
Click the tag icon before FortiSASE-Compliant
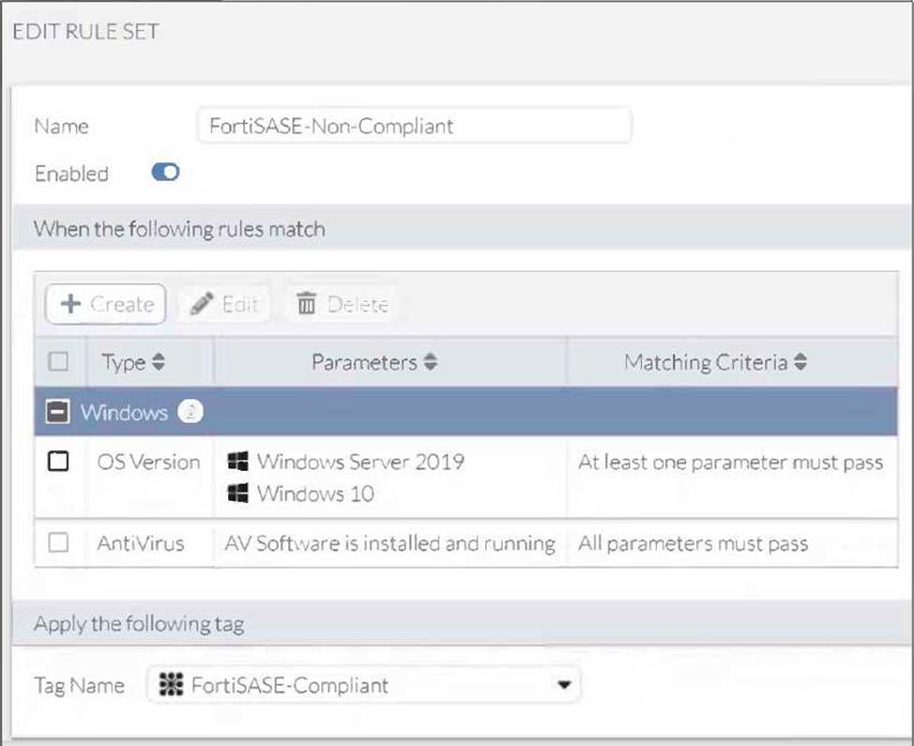click(x=170, y=685)
